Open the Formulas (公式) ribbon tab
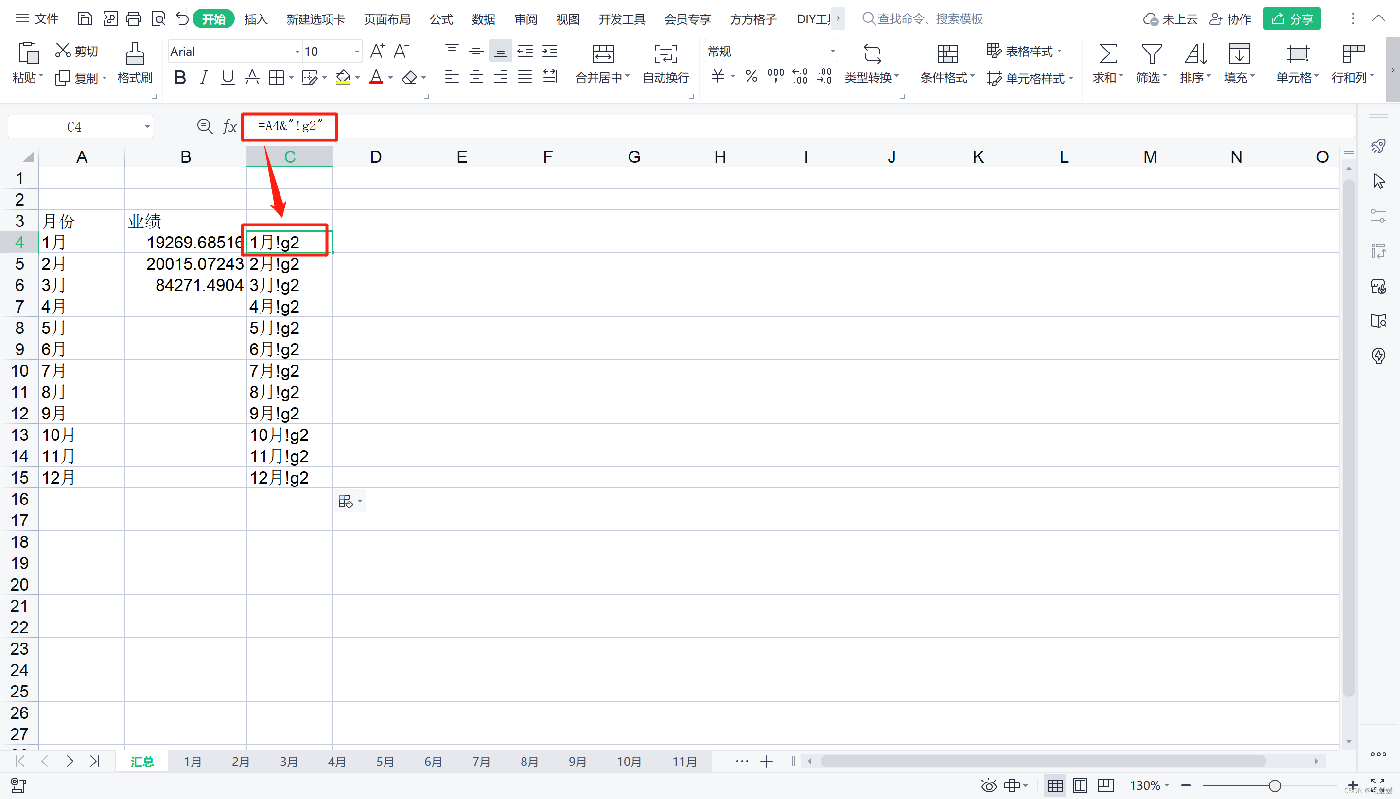The image size is (1400, 799). [x=441, y=19]
